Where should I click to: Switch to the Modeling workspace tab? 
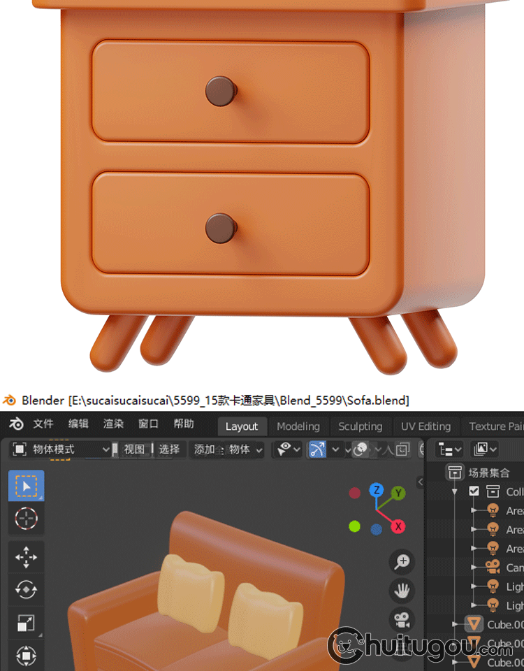298,426
